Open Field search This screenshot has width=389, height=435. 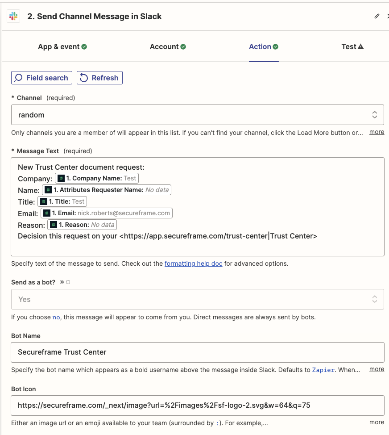(x=41, y=78)
